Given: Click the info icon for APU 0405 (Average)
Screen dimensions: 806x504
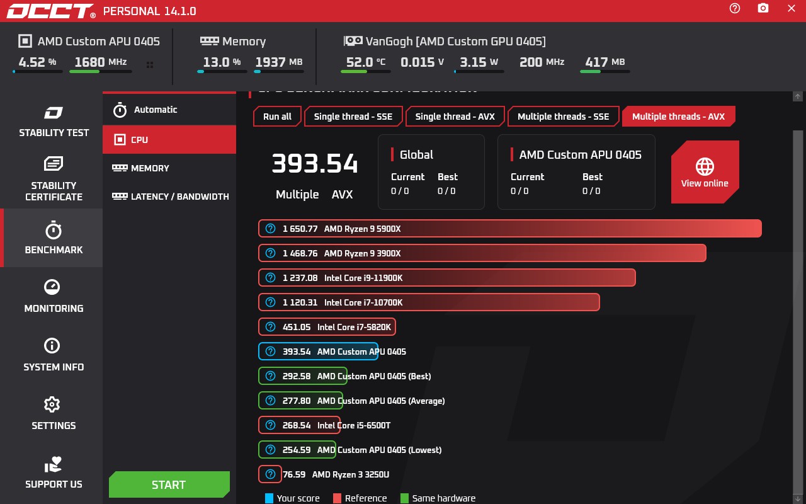Looking at the screenshot, I should (271, 401).
